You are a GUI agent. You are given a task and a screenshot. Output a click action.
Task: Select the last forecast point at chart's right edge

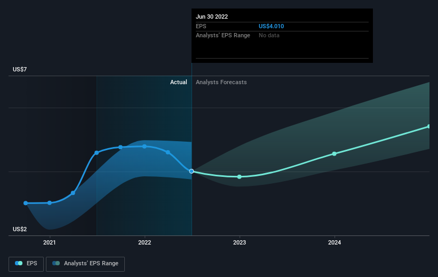[429, 126]
